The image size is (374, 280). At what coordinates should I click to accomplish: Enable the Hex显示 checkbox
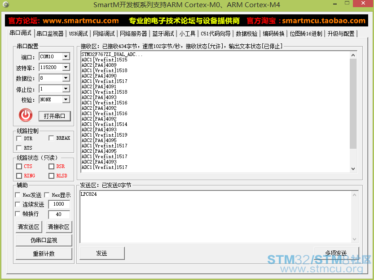(x=47, y=195)
